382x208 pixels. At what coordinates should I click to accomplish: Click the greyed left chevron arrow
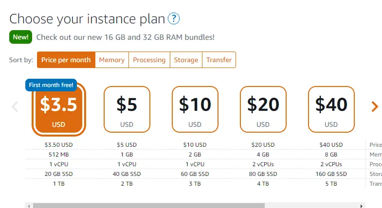[x=15, y=106]
